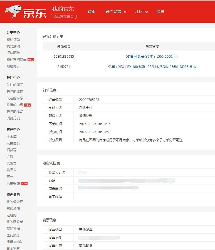Open 我的常购商品 in sidebar
Viewport: 215px width, 250px height.
click(16, 60)
